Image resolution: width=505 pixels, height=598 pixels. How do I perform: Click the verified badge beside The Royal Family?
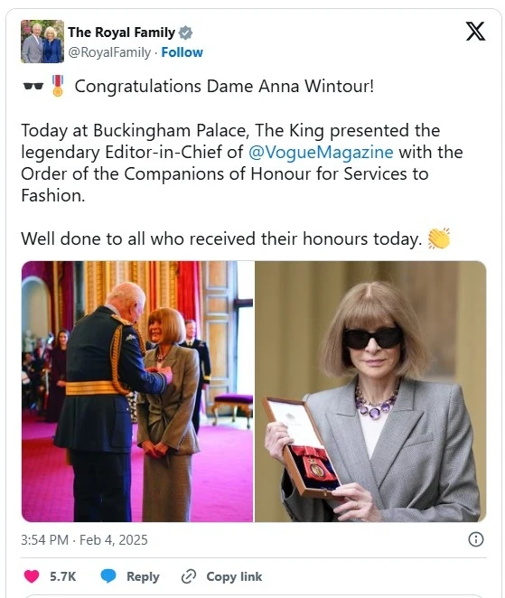click(x=185, y=33)
